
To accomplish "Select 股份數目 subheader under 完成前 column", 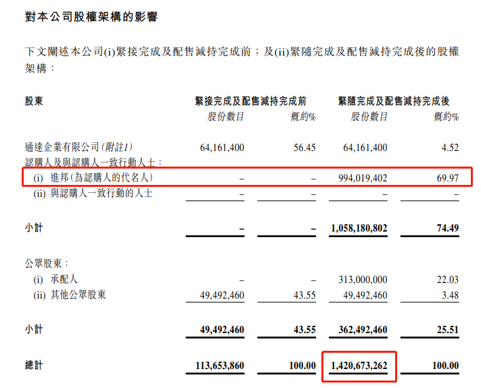I will pyautogui.click(x=225, y=116).
